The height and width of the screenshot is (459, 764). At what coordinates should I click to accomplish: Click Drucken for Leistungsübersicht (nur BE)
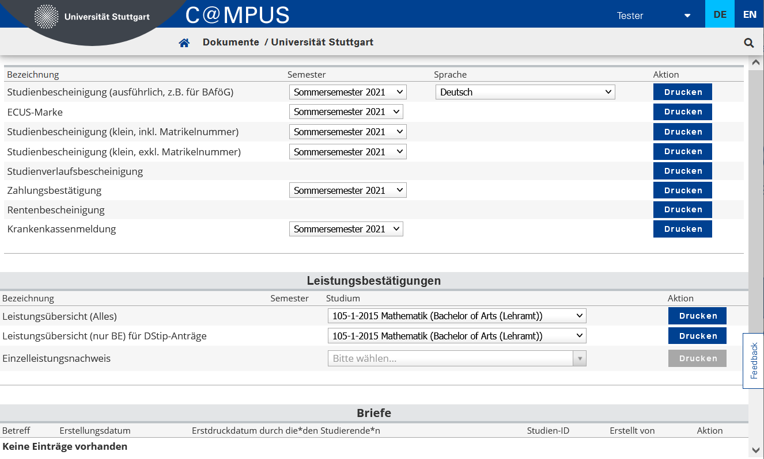(697, 336)
